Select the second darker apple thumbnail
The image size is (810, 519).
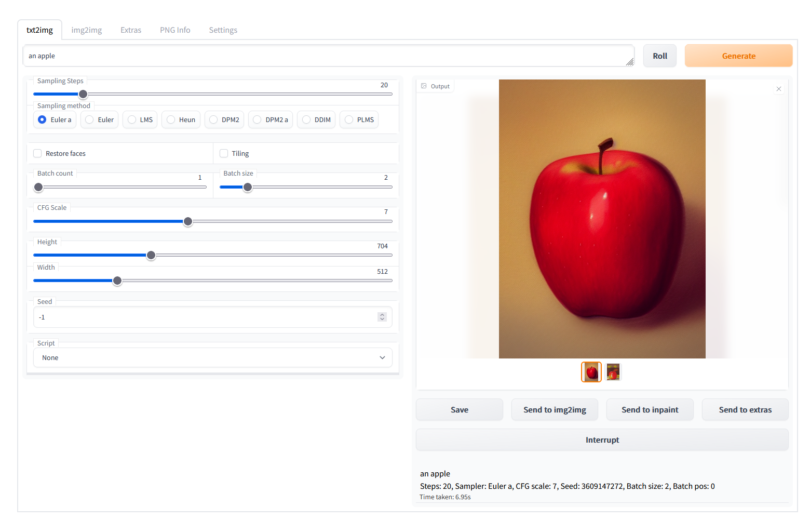tap(613, 372)
